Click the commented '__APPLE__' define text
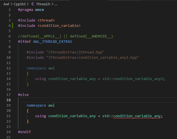Screen dimensions: 177x139 [49, 36]
